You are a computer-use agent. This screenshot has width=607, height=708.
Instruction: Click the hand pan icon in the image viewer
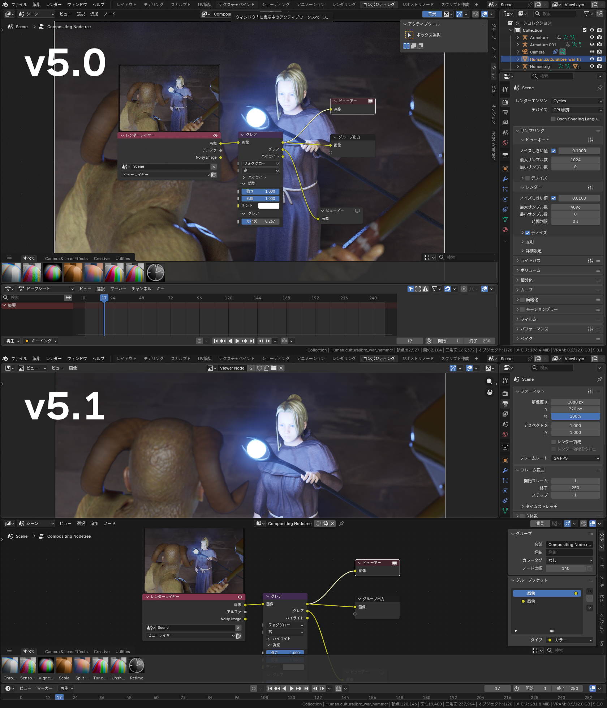[x=490, y=392]
